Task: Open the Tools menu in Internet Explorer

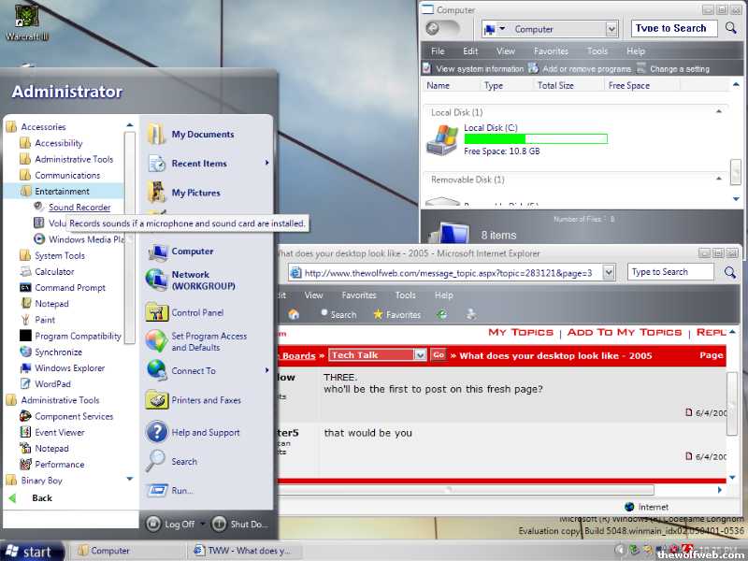Action: pos(405,295)
